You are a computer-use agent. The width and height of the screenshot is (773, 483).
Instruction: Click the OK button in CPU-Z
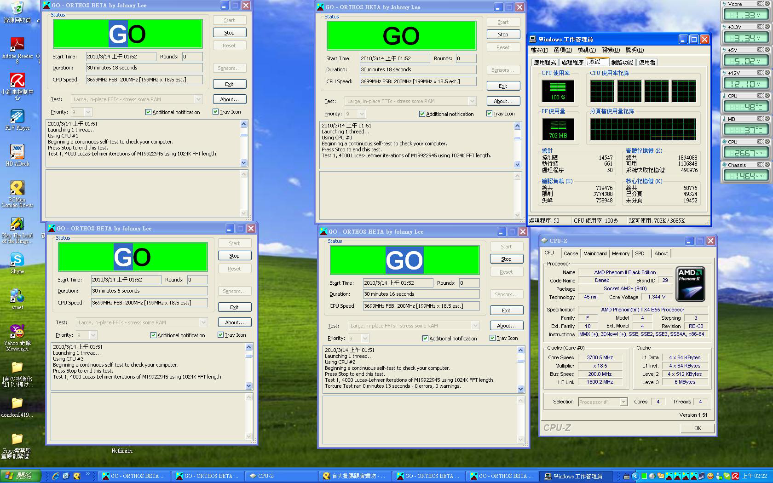[697, 428]
